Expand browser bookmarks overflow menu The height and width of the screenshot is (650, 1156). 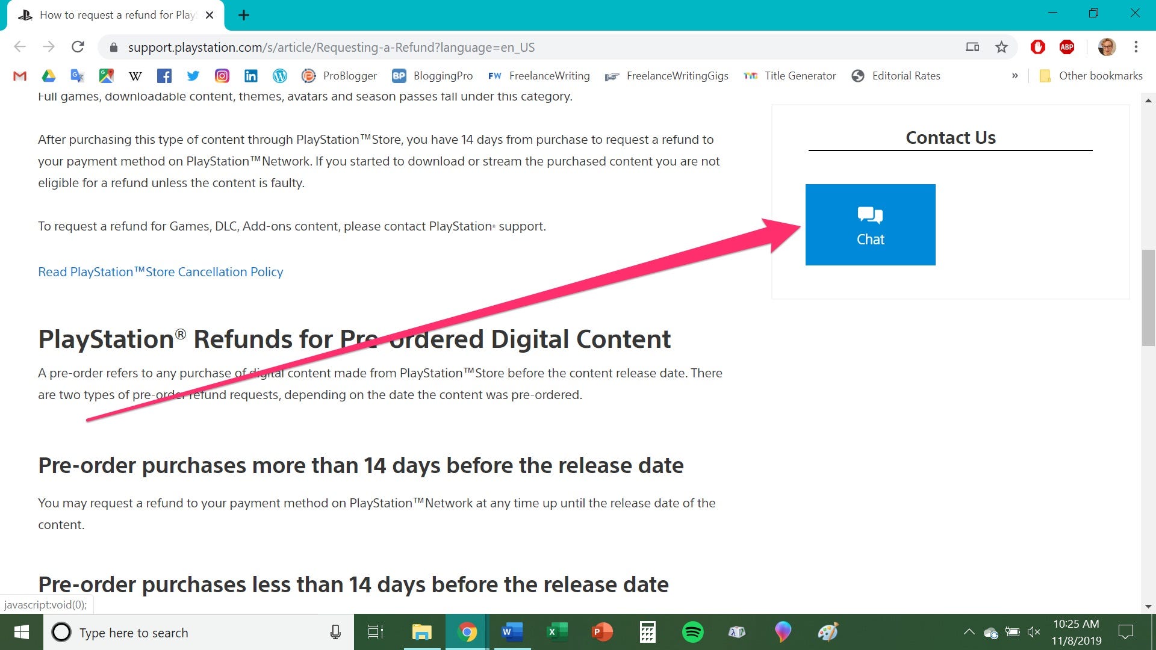(x=1016, y=75)
